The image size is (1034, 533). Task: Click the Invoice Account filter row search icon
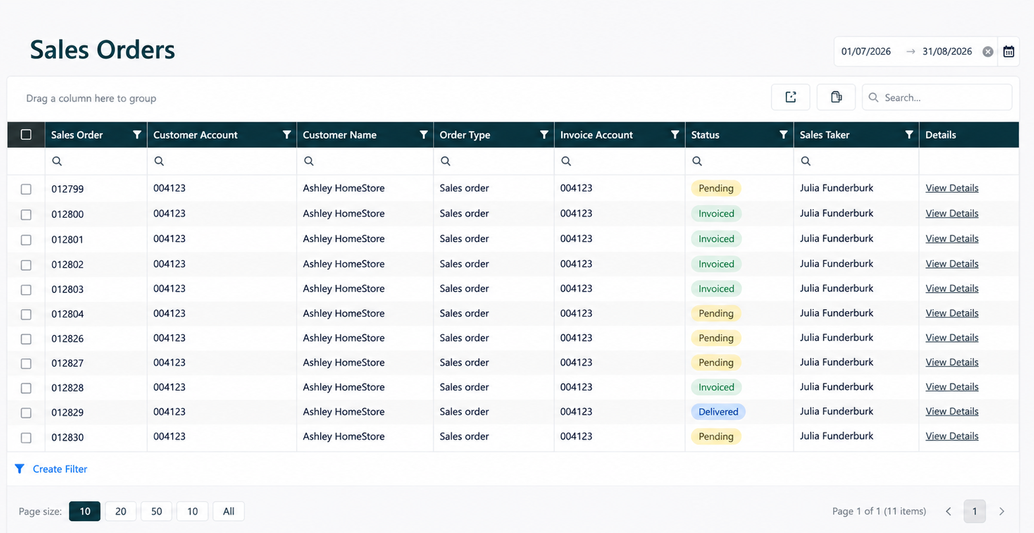coord(566,161)
